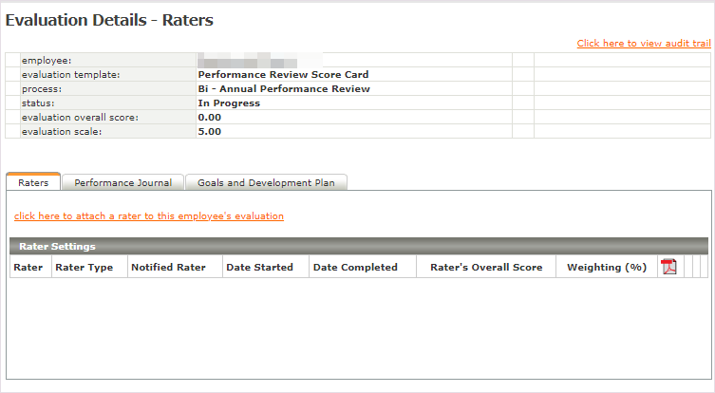The image size is (715, 393).
Task: Click the In Progress status value
Action: click(228, 103)
